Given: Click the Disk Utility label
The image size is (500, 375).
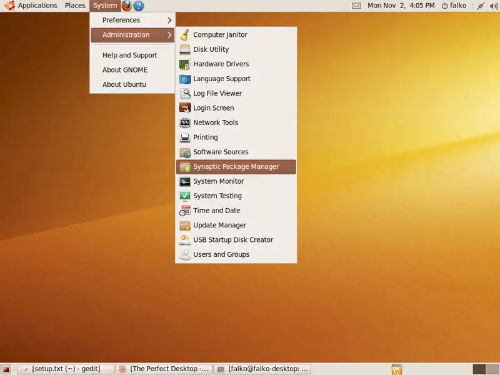Looking at the screenshot, I should [x=211, y=49].
